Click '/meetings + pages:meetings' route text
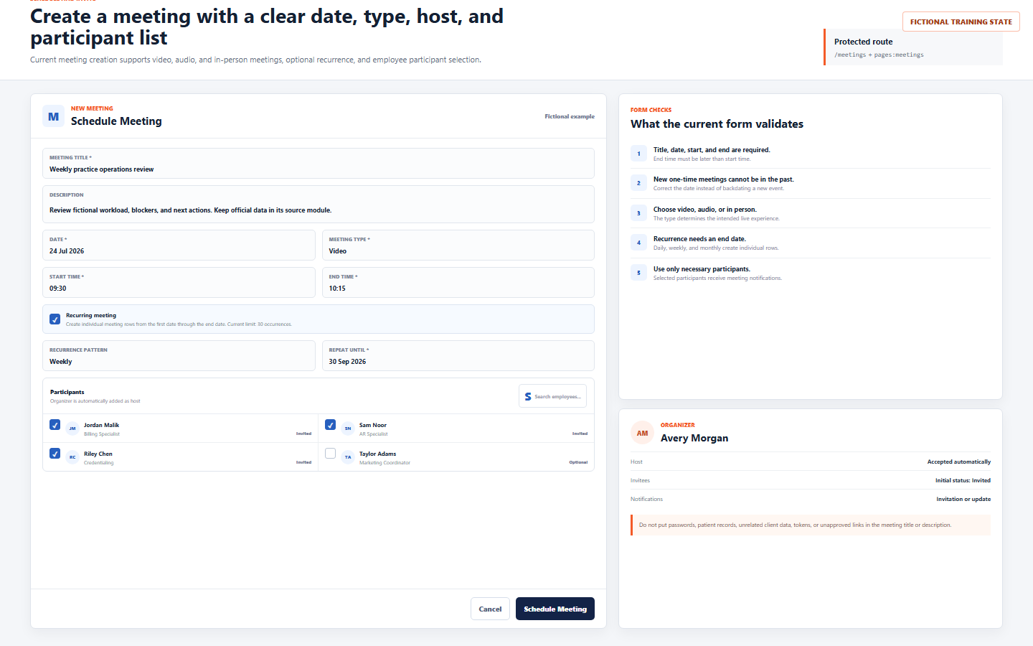This screenshot has height=646, width=1033. 879,55
